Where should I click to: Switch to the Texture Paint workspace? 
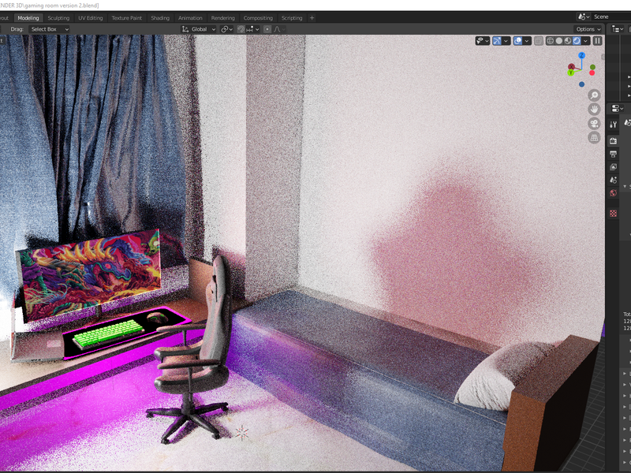[x=126, y=17]
